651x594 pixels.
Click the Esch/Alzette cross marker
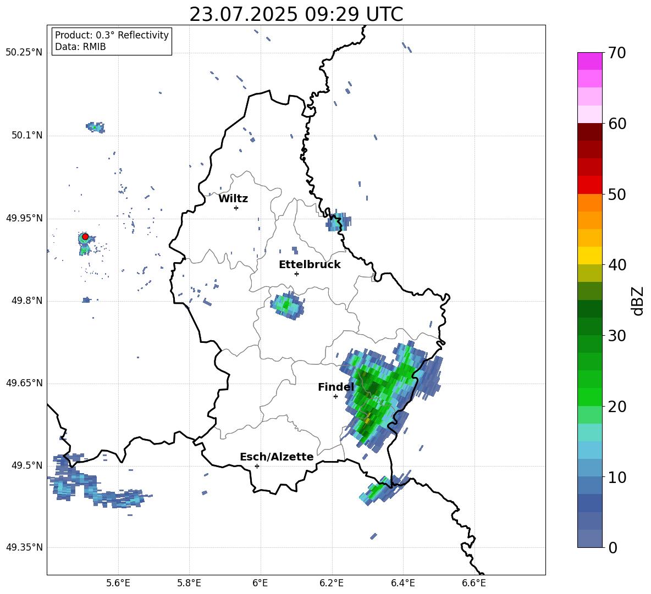pos(257,466)
